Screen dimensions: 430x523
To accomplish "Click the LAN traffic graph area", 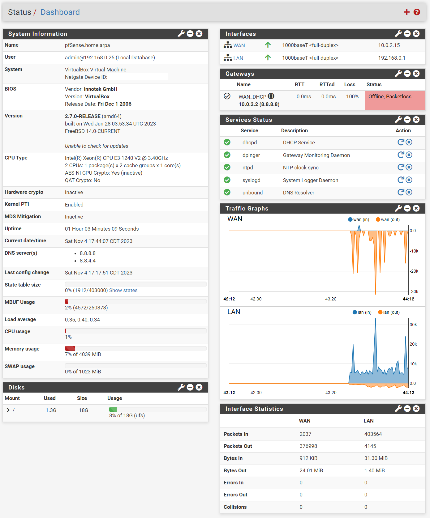I will tap(319, 353).
